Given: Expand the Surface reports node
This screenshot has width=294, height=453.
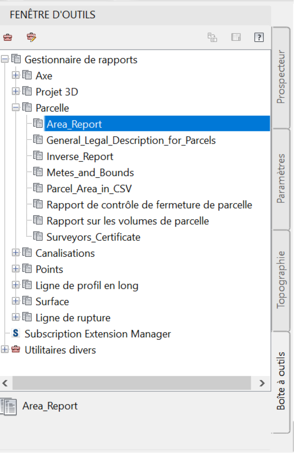Looking at the screenshot, I should click(15, 301).
